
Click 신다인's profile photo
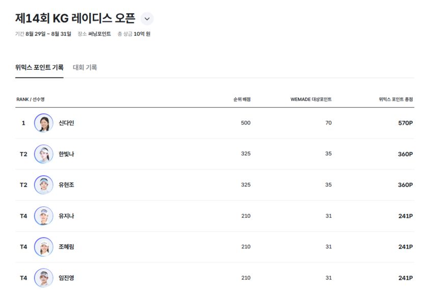coord(44,123)
